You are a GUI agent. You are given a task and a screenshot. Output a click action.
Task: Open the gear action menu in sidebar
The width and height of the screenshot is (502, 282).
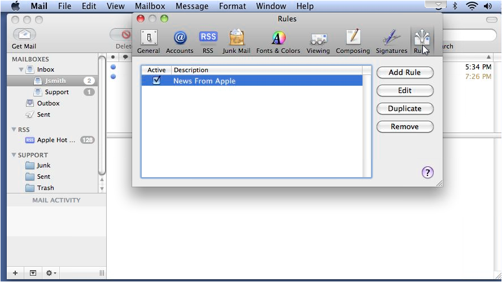51,273
